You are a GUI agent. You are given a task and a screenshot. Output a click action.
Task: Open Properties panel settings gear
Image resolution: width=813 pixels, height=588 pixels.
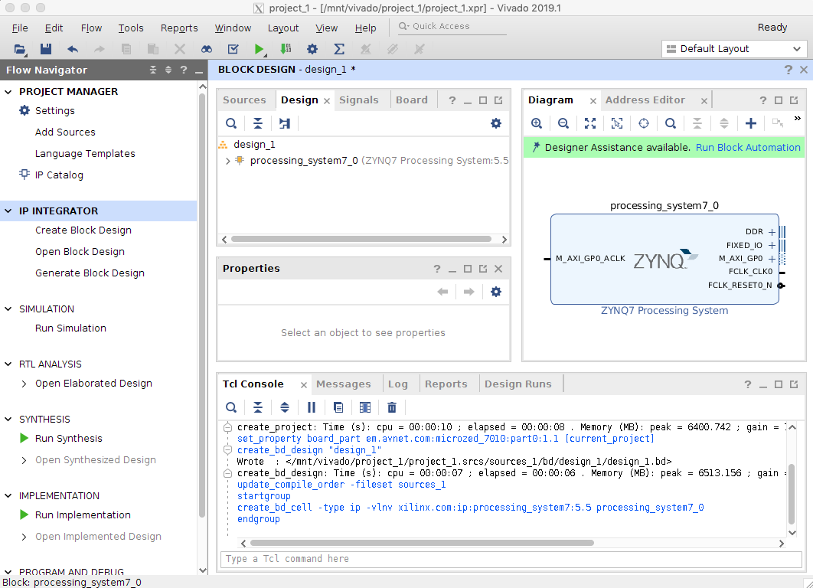click(x=496, y=292)
